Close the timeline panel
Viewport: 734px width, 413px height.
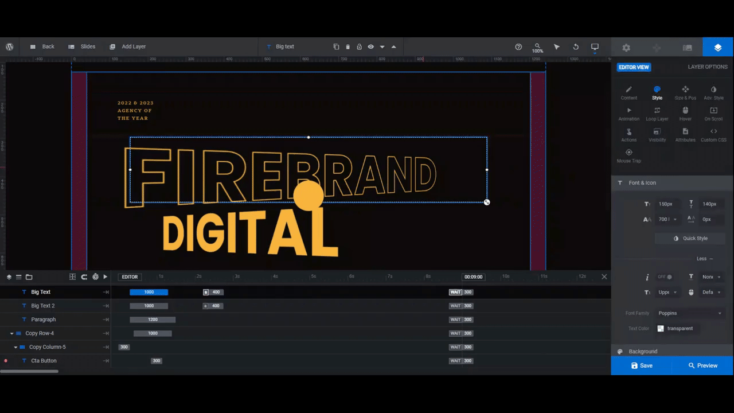point(604,276)
